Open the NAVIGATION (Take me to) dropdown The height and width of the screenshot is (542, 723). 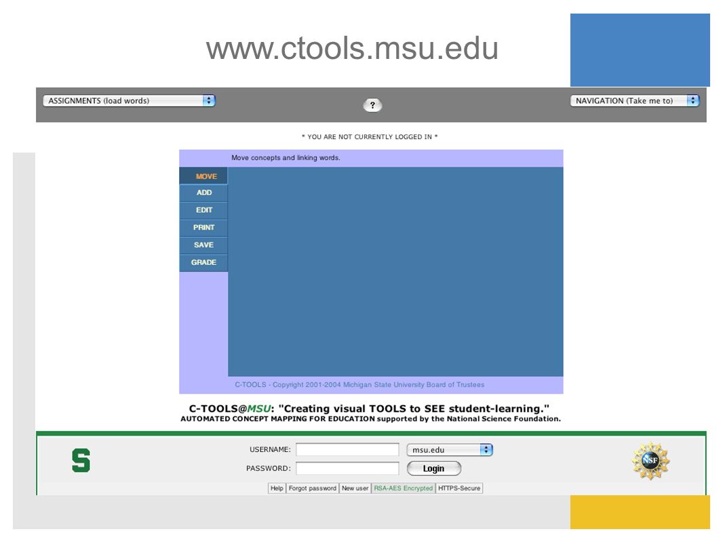(634, 100)
